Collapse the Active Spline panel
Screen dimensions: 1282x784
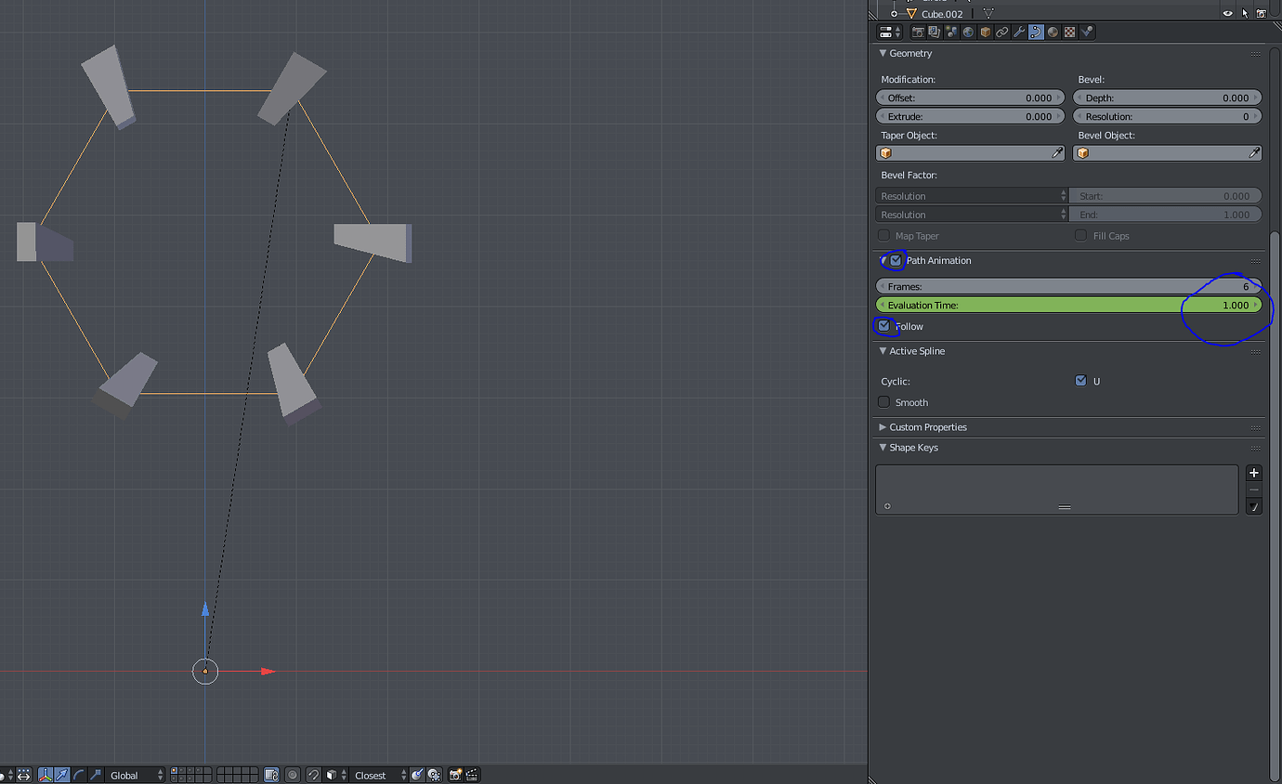tap(883, 351)
